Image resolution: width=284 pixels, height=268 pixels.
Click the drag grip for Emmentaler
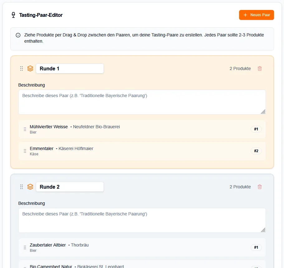tap(25, 151)
